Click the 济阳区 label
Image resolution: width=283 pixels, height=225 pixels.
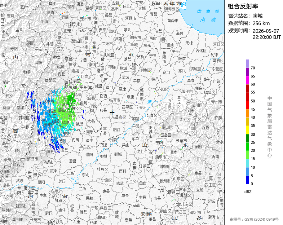coord(163,89)
